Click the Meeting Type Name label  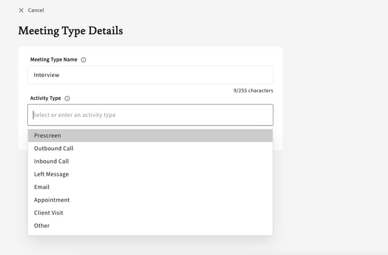coord(54,60)
